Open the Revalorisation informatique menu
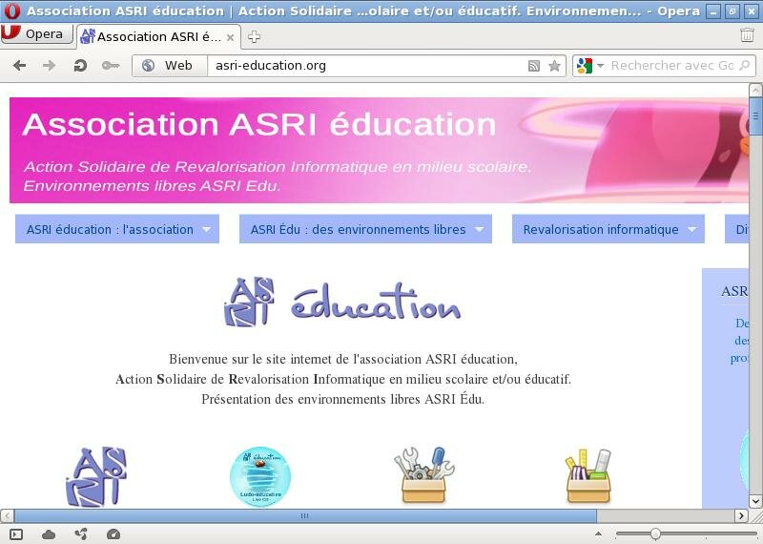The image size is (763, 544). pos(608,229)
